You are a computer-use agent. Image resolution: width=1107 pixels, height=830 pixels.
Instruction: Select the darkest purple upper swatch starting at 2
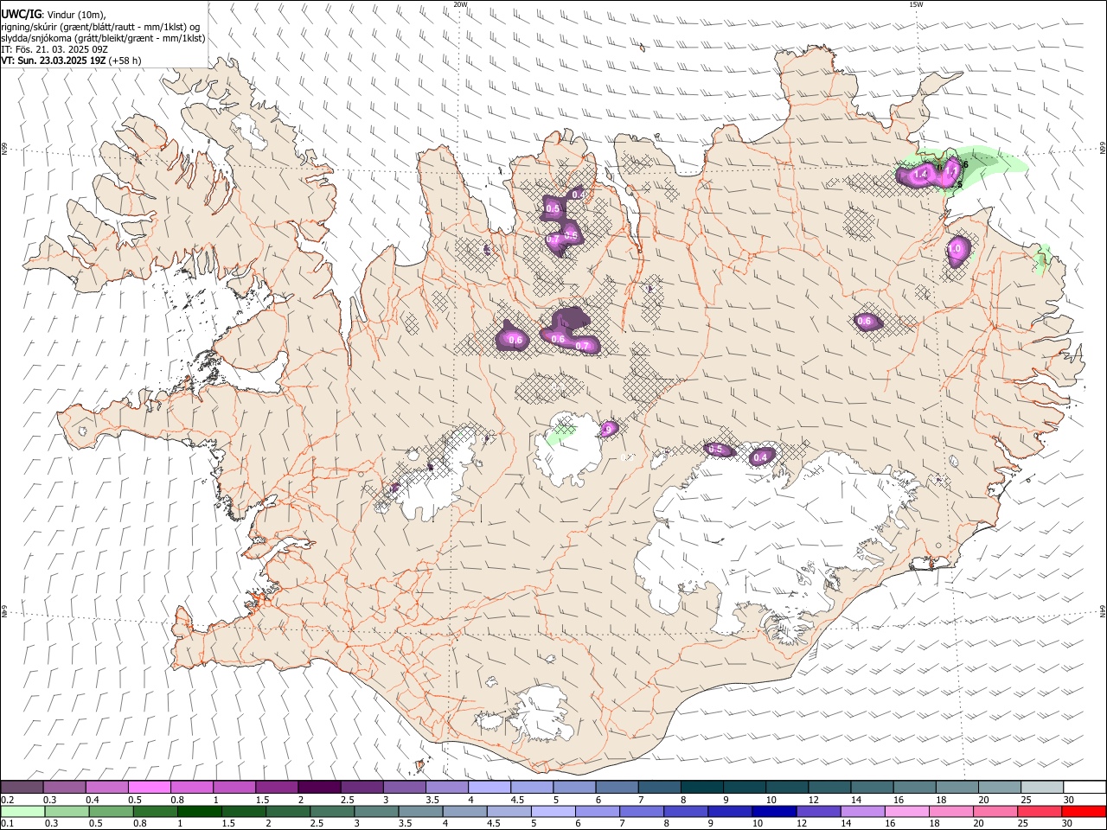[x=319, y=788]
